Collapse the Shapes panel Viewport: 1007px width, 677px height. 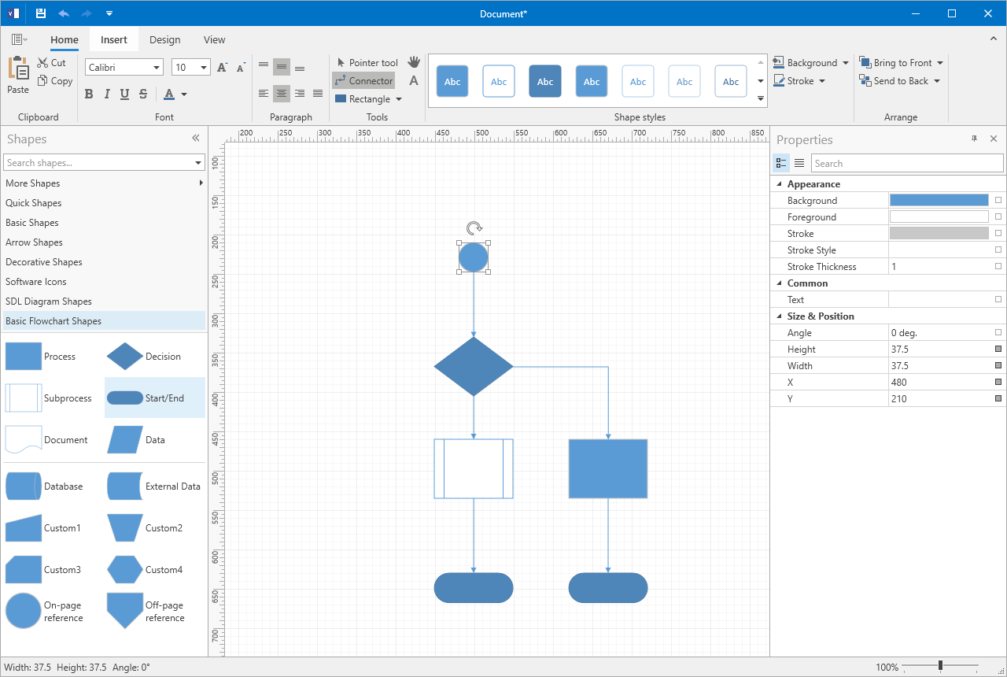point(195,138)
